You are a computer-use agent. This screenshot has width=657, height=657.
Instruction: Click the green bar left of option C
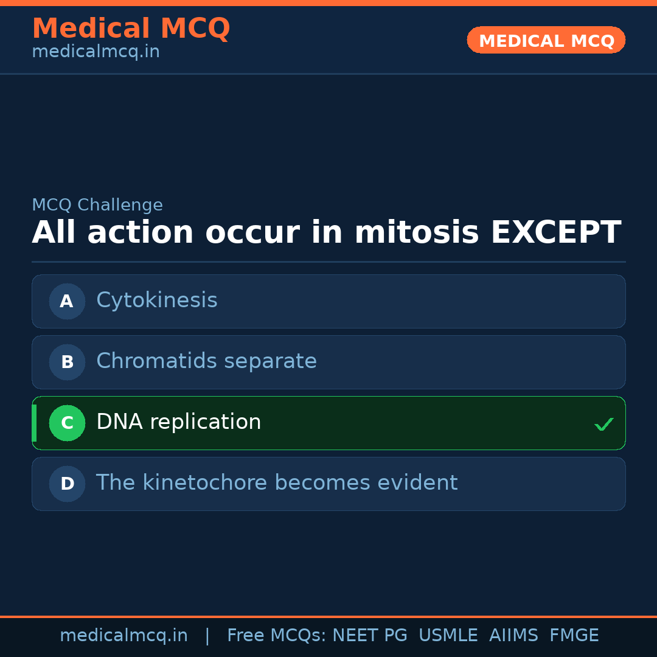(x=34, y=423)
